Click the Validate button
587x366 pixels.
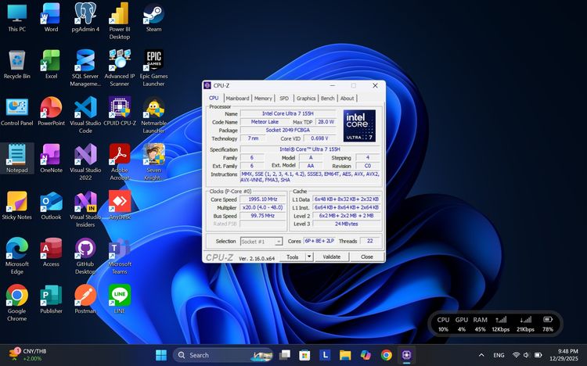332,257
